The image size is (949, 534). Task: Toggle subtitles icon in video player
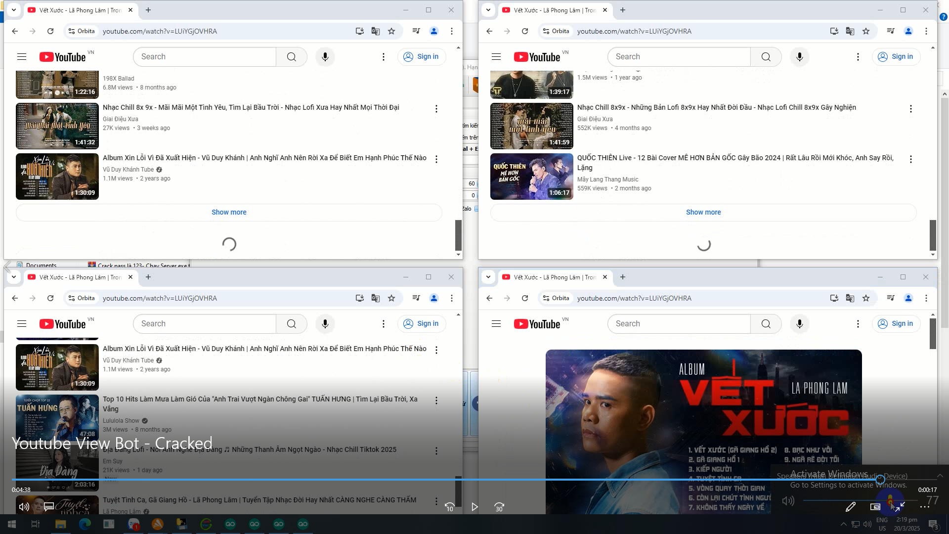tap(48, 507)
